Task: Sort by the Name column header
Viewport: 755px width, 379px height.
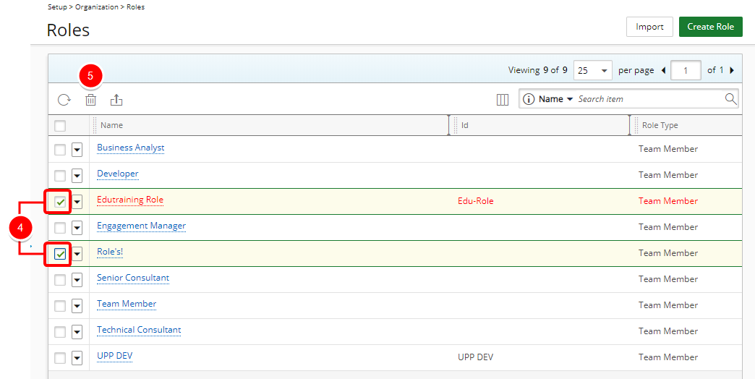Action: tap(111, 125)
